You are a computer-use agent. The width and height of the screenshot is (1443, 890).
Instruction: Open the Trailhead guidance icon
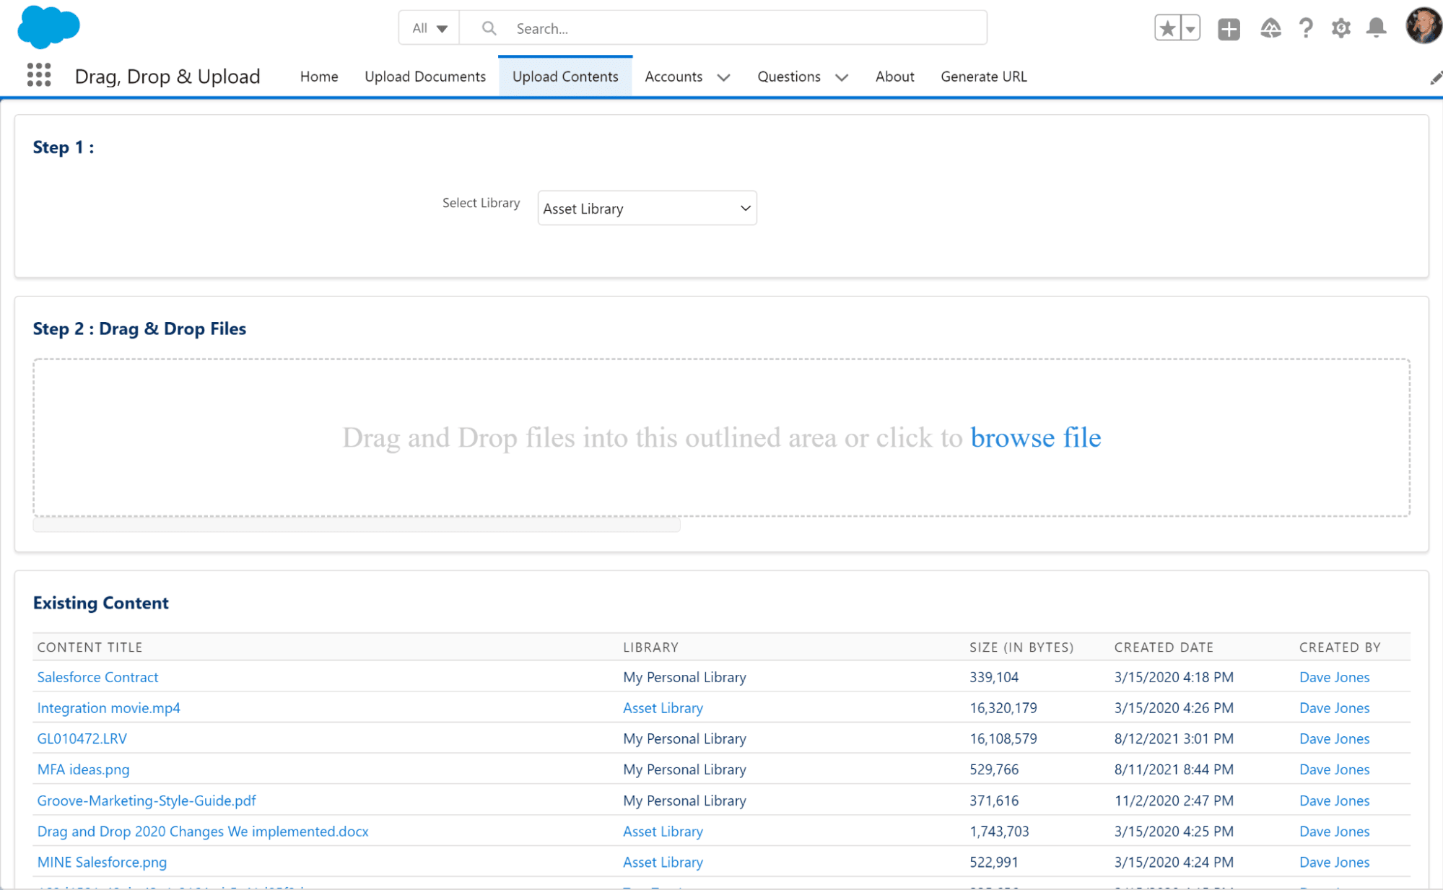click(x=1270, y=29)
